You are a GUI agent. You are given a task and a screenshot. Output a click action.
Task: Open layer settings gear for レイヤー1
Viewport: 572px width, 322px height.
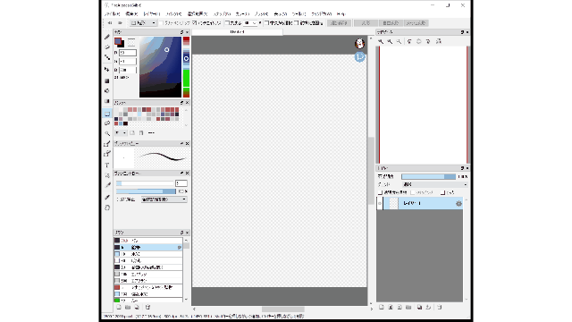(458, 204)
